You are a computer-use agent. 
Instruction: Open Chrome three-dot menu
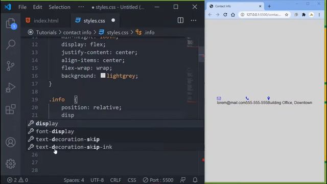click(x=319, y=15)
